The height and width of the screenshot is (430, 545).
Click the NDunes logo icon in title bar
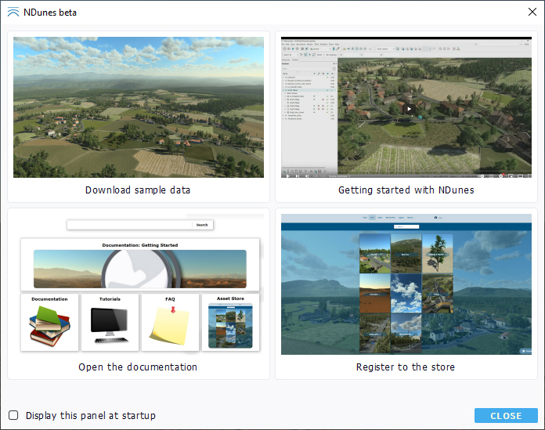(13, 13)
